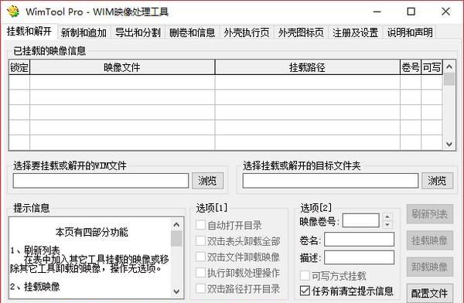
Task: Focus the 卷名 input field
Action: (x=360, y=240)
